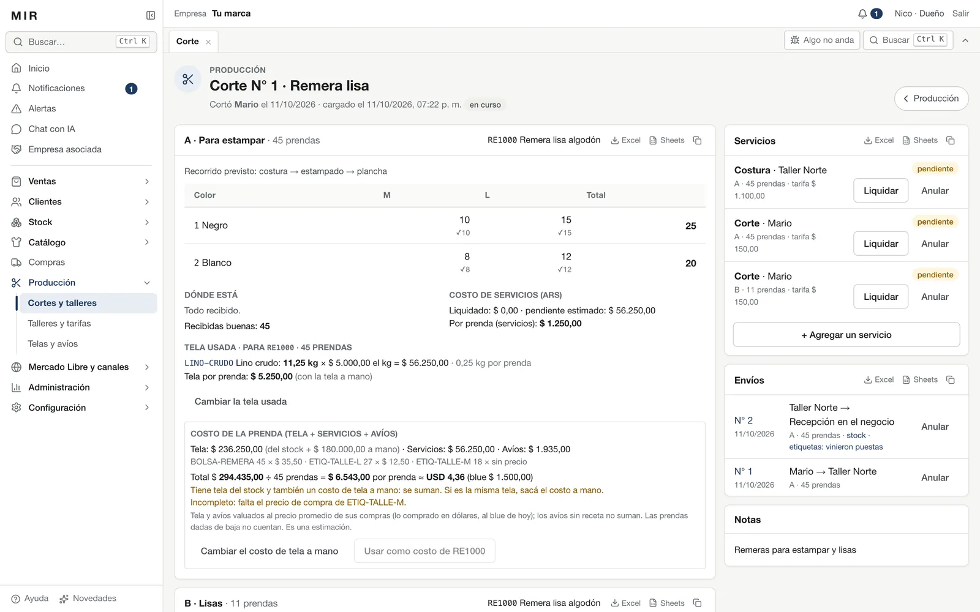Click Anular for Corte Mario B 11 prendas

point(935,297)
